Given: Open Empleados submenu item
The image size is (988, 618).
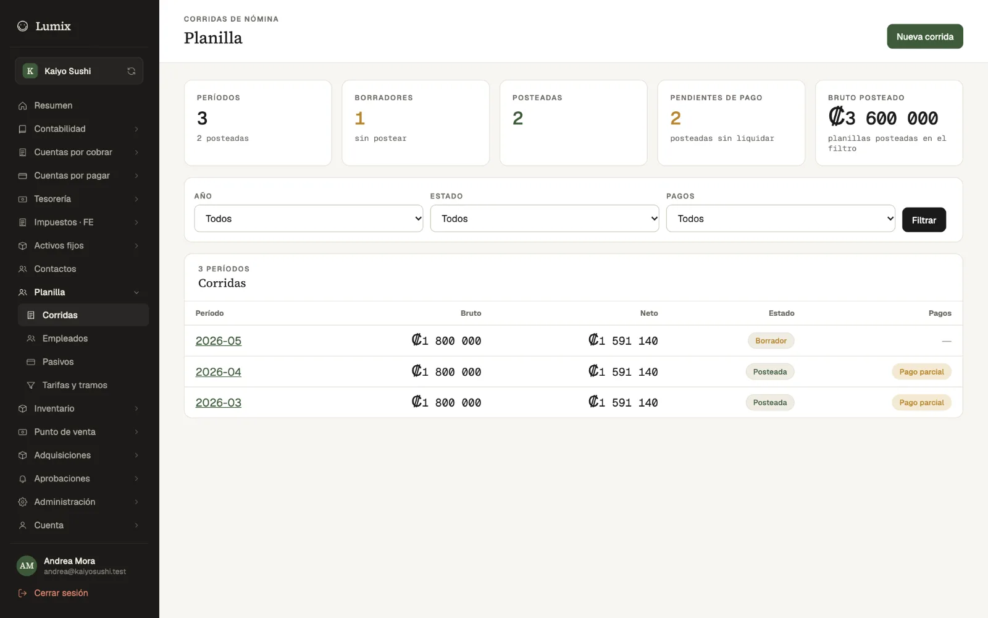Looking at the screenshot, I should 83,339.
